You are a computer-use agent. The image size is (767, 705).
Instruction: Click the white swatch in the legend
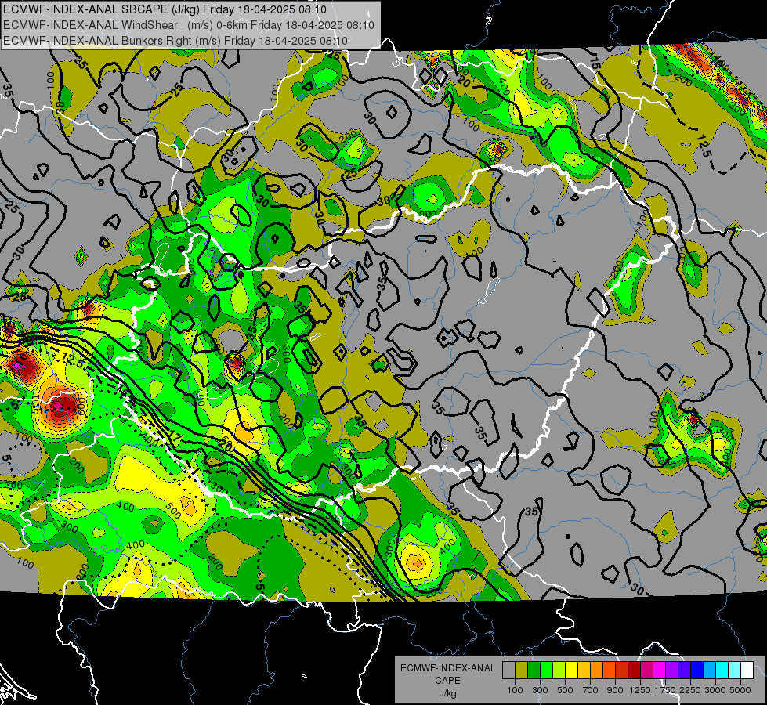pyautogui.click(x=747, y=670)
